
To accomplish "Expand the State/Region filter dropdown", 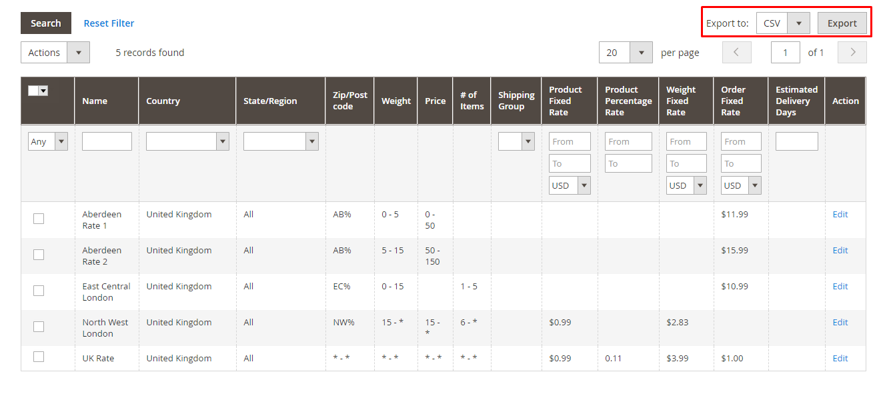I will pos(281,141).
